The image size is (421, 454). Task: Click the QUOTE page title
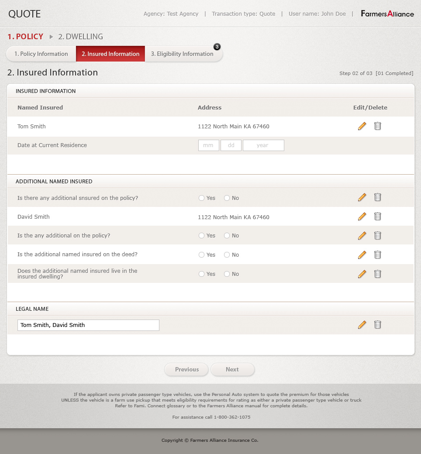tap(24, 14)
